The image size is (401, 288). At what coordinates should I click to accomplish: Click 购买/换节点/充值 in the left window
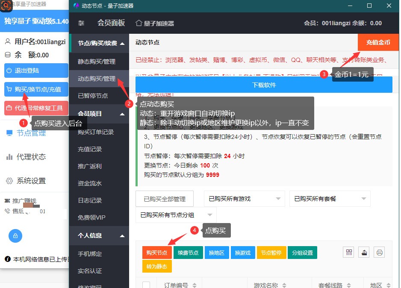[x=36, y=89]
